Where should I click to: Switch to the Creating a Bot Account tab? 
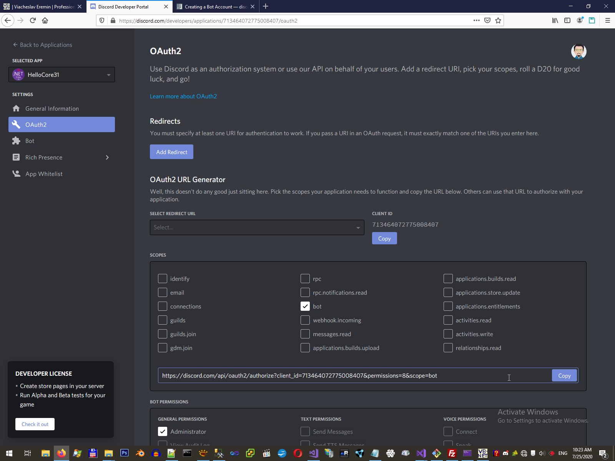pyautogui.click(x=216, y=7)
